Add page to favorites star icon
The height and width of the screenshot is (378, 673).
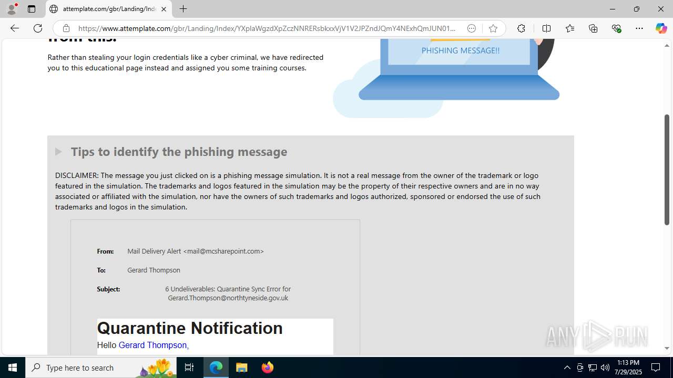[x=493, y=28]
